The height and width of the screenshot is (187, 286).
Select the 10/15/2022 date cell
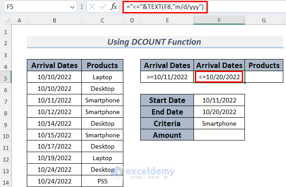pos(55,135)
